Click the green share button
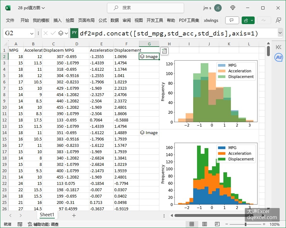 (246, 20)
